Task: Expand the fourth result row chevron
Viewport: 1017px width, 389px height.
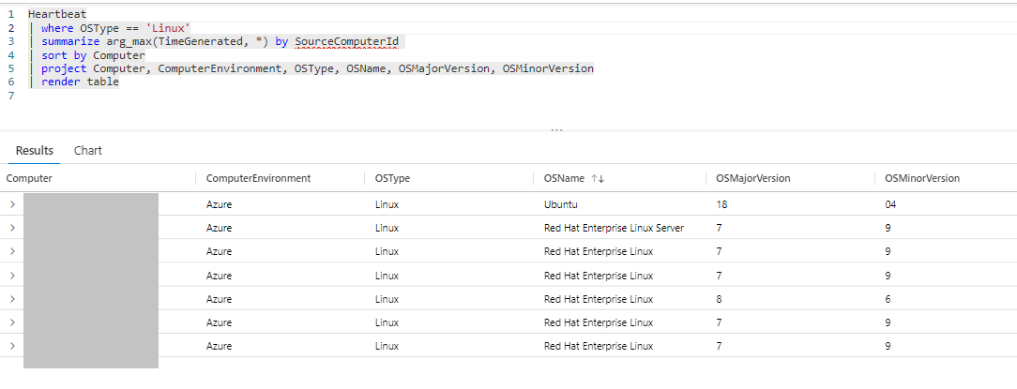Action: pos(12,276)
